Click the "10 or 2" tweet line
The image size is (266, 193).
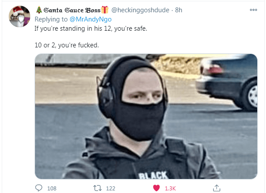pos(67,45)
